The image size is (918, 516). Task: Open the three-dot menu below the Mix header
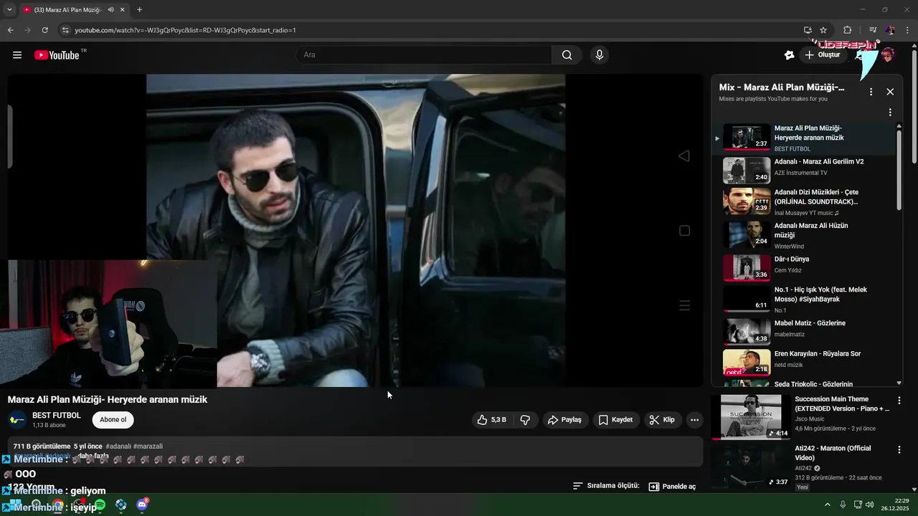tap(890, 113)
